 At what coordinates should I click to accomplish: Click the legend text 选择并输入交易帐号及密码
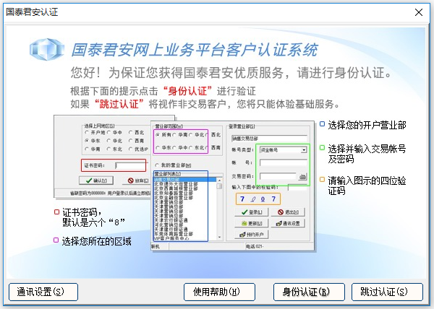pos(367,154)
